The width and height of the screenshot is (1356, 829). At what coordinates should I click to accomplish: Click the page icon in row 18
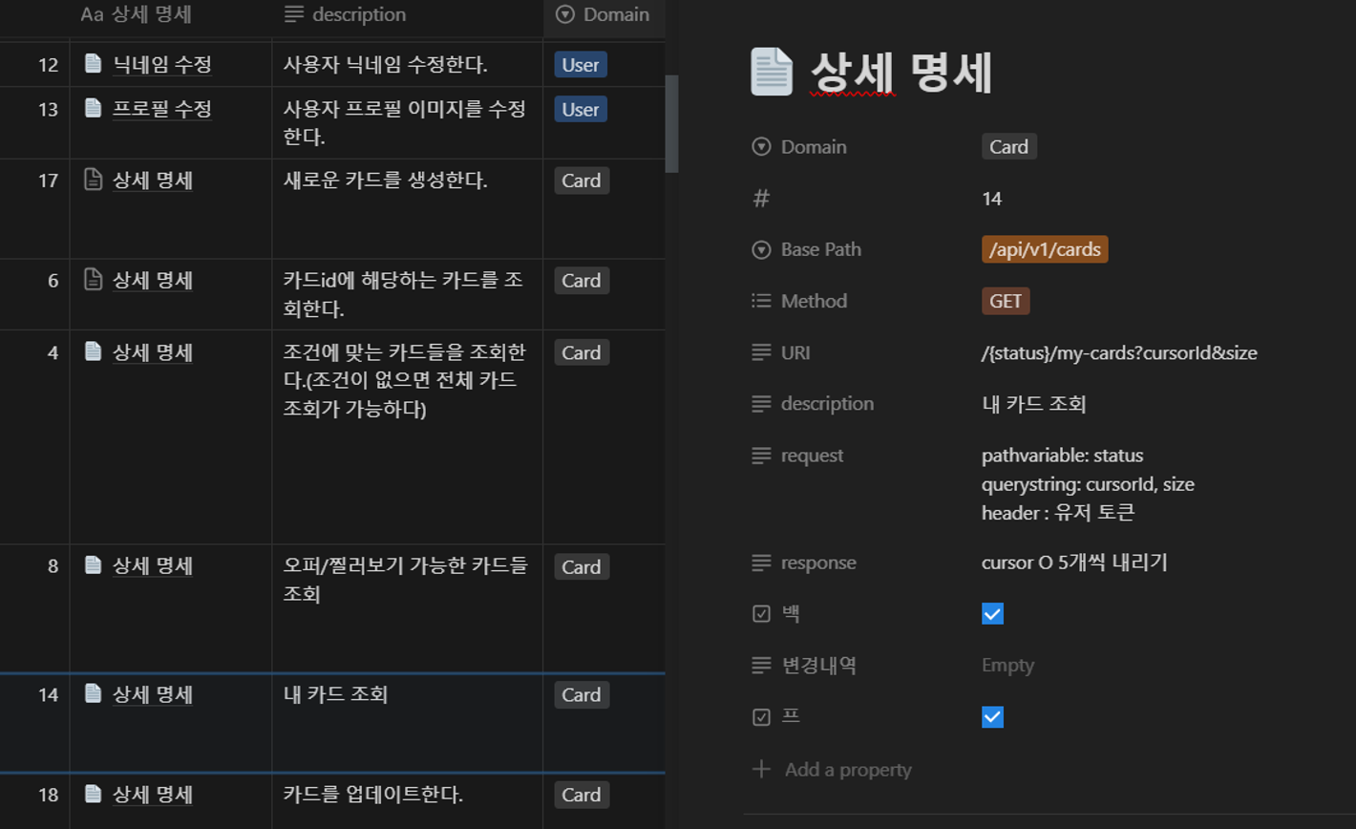93,794
